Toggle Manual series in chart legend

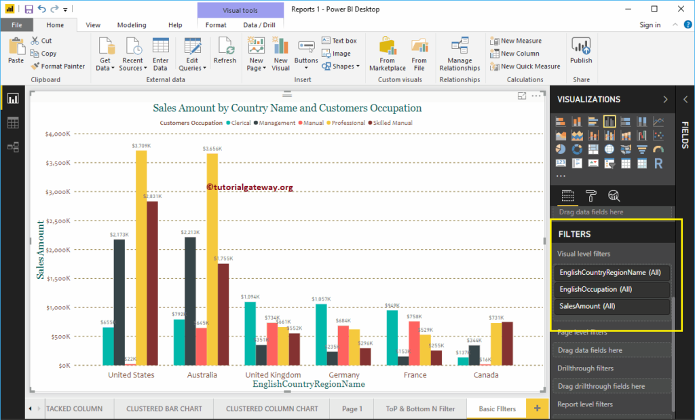tap(311, 123)
